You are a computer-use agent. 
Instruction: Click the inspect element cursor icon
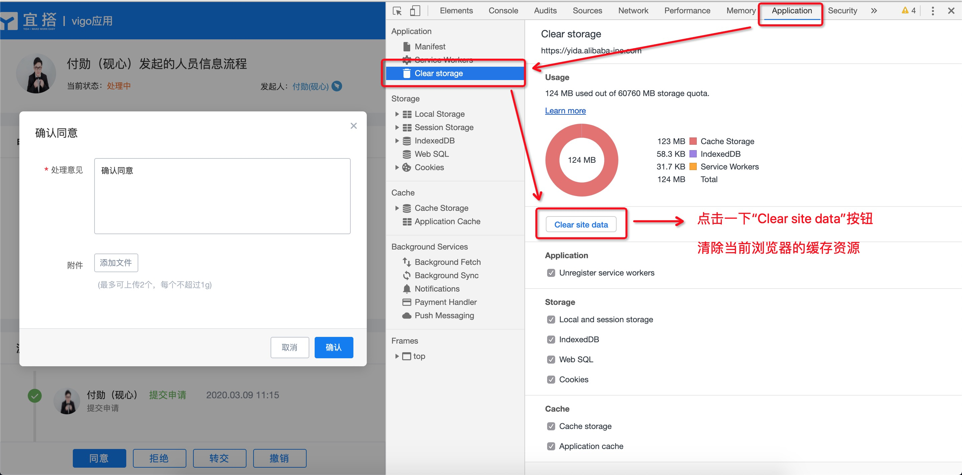click(x=397, y=11)
